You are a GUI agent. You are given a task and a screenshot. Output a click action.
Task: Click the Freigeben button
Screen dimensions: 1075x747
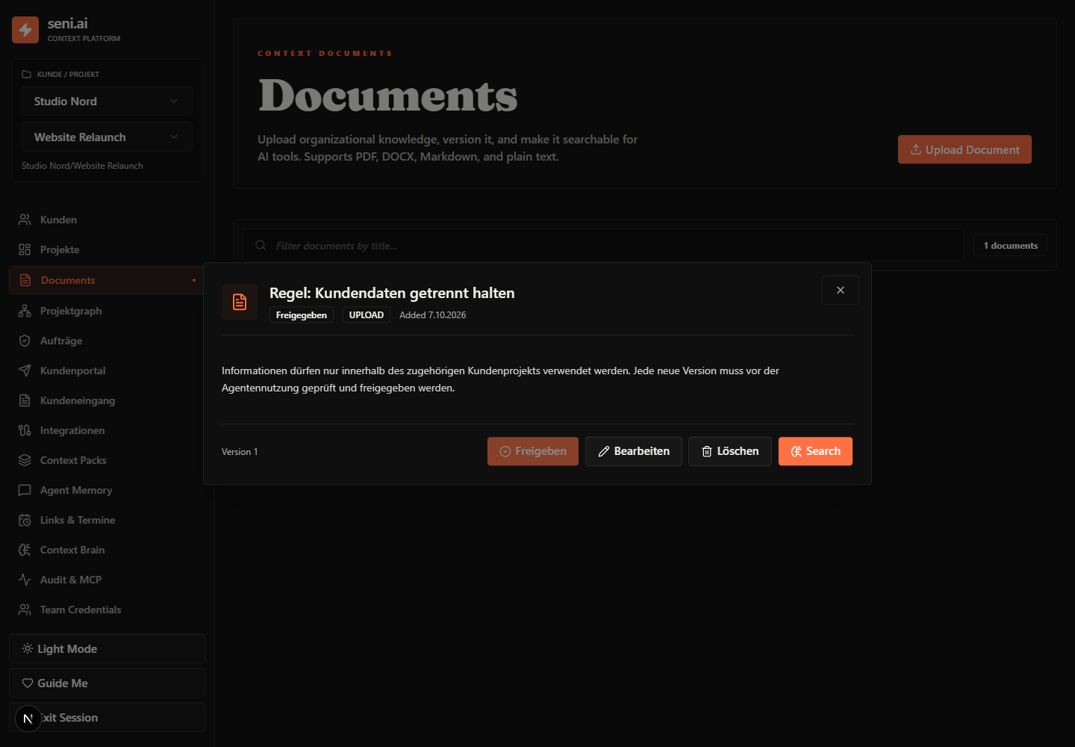(533, 451)
